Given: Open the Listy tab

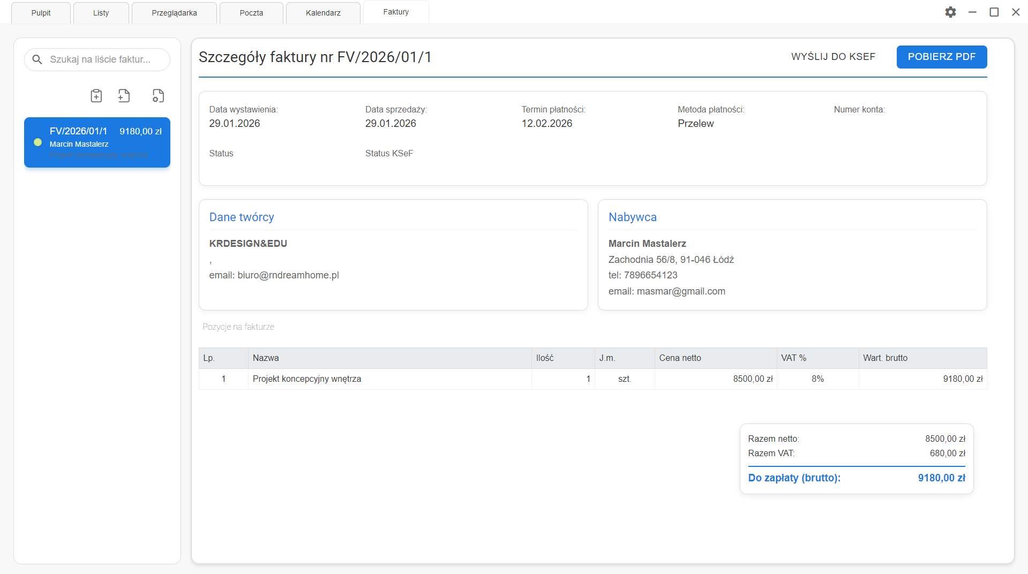Looking at the screenshot, I should click(x=101, y=13).
